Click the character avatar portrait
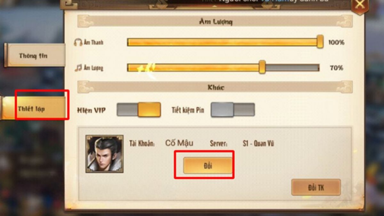 pyautogui.click(x=104, y=154)
